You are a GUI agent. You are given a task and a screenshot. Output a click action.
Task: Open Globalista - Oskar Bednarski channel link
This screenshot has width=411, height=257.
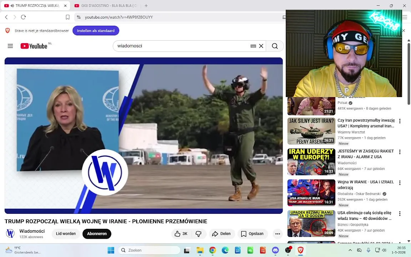pyautogui.click(x=359, y=194)
